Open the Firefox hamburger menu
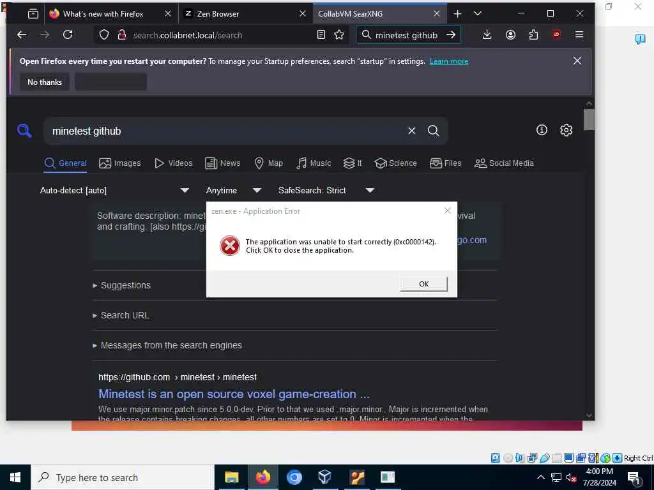The width and height of the screenshot is (654, 490). click(x=579, y=35)
